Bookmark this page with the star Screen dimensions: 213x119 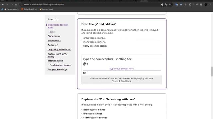coord(170,4)
